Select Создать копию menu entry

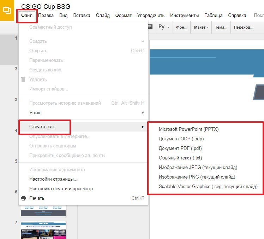[83, 70]
